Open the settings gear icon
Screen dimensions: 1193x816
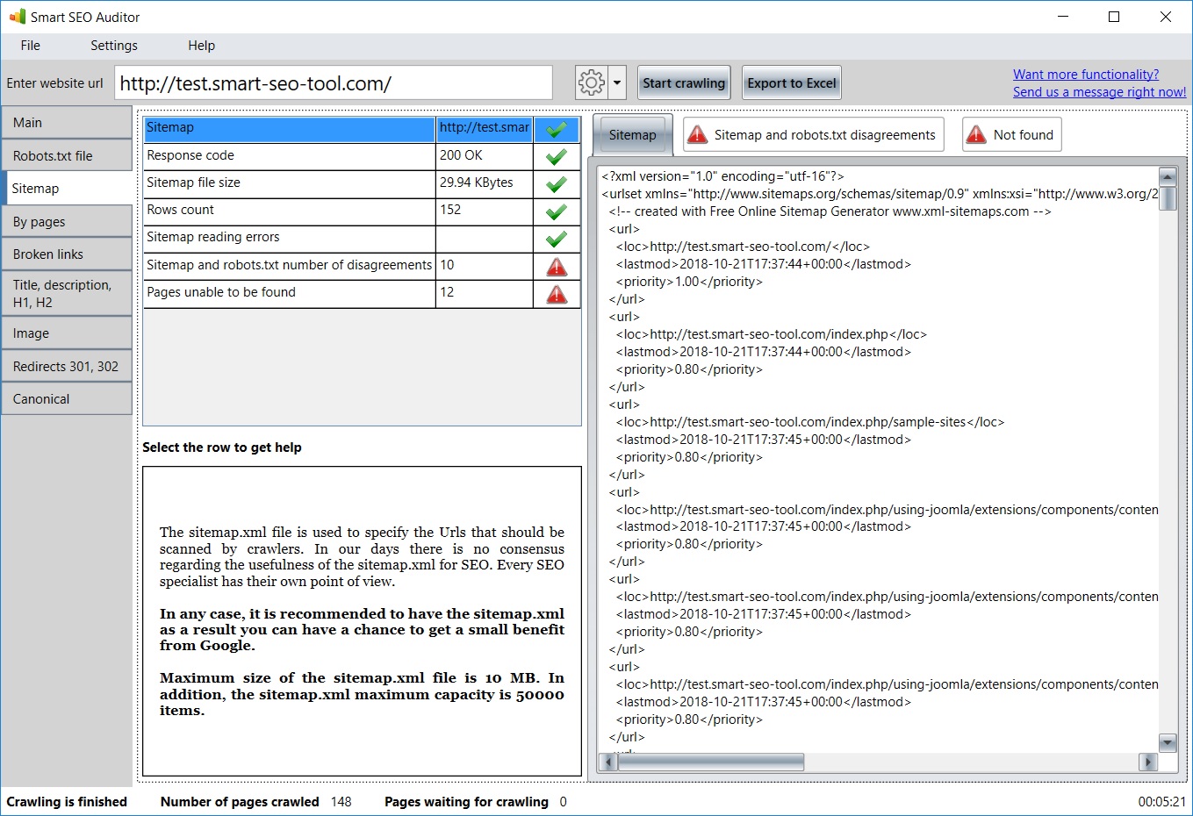coord(592,83)
